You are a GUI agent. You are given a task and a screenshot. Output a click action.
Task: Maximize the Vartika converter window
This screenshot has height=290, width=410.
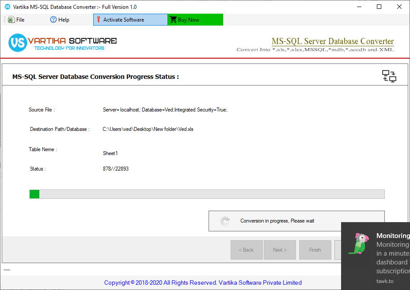point(379,7)
